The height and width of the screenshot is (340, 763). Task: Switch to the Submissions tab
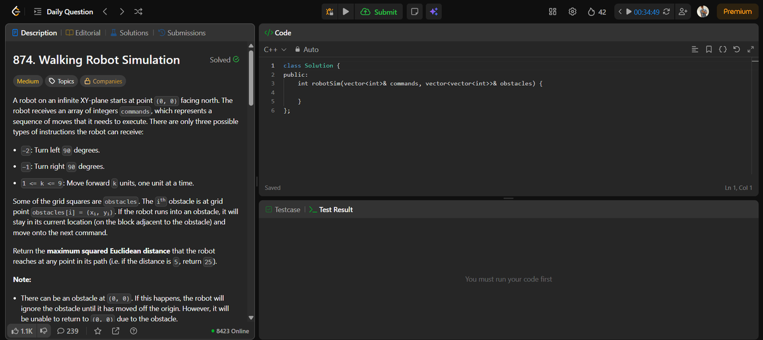coord(181,33)
